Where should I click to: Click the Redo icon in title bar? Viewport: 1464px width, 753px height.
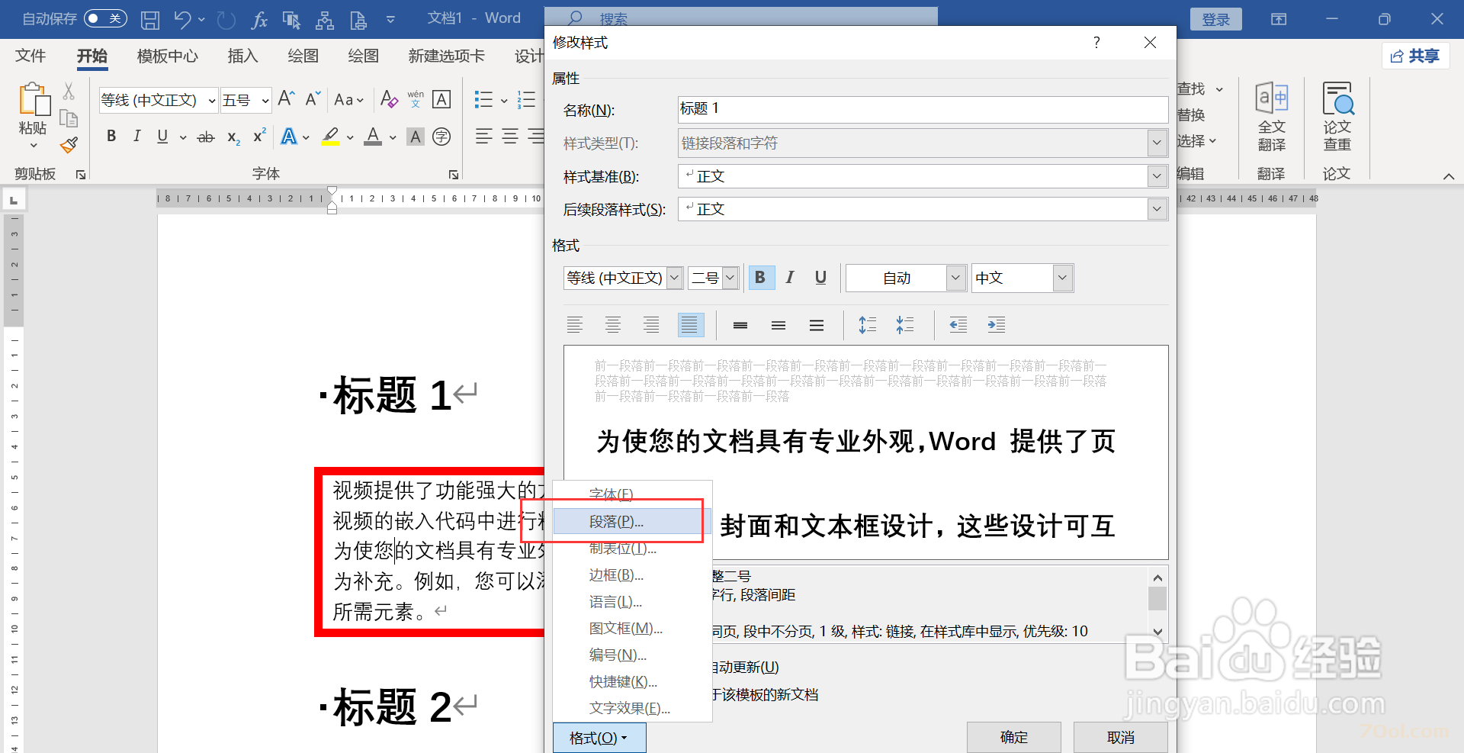(x=226, y=19)
